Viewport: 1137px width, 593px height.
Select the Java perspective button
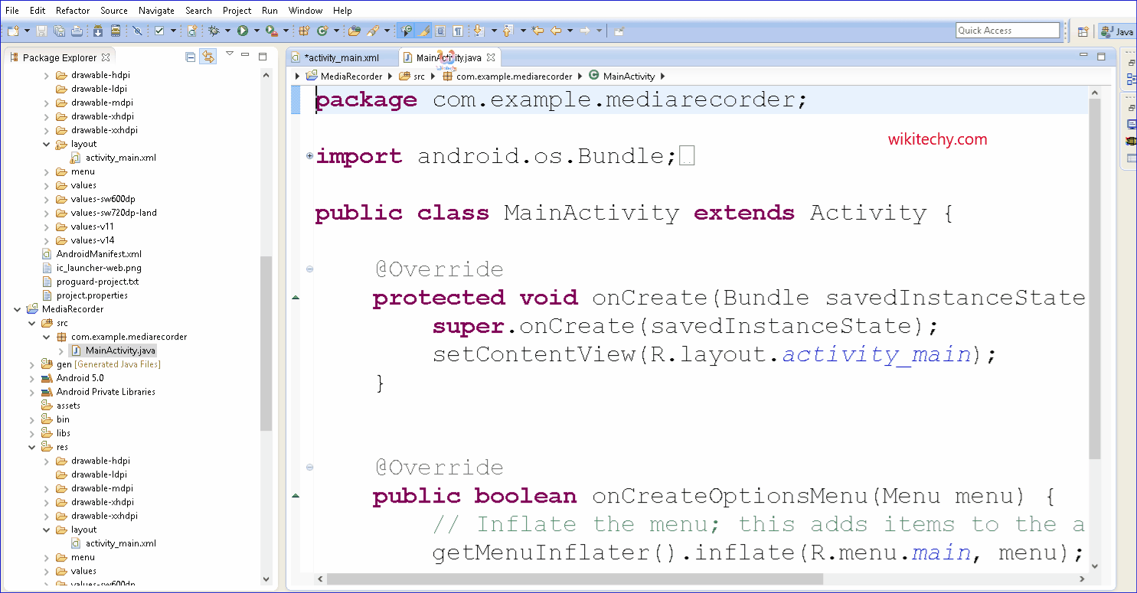click(x=1117, y=31)
